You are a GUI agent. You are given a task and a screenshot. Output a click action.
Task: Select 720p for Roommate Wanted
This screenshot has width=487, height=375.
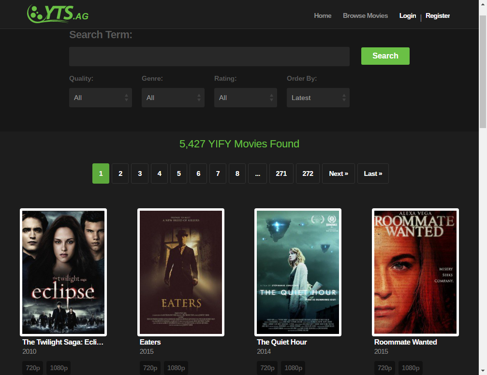[384, 368]
